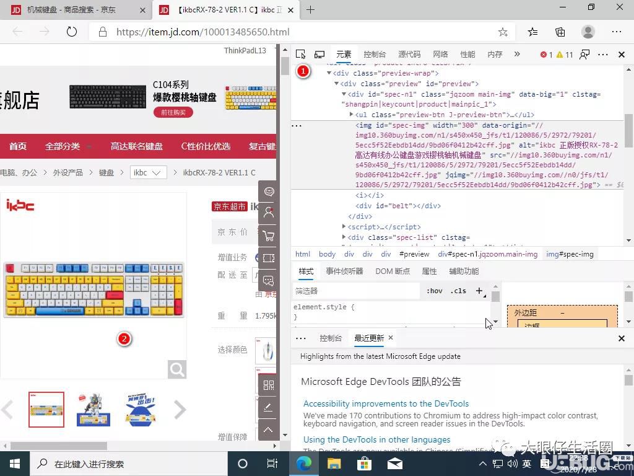Select the div#belt element row

tap(398, 206)
